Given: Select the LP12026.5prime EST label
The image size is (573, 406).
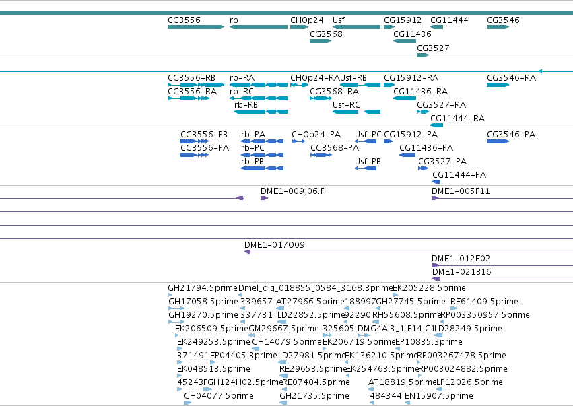Looking at the screenshot, I should click(469, 382).
